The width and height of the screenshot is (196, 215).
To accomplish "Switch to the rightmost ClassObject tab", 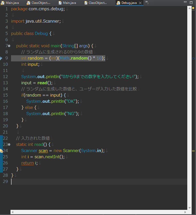I will tap(97, 3).
